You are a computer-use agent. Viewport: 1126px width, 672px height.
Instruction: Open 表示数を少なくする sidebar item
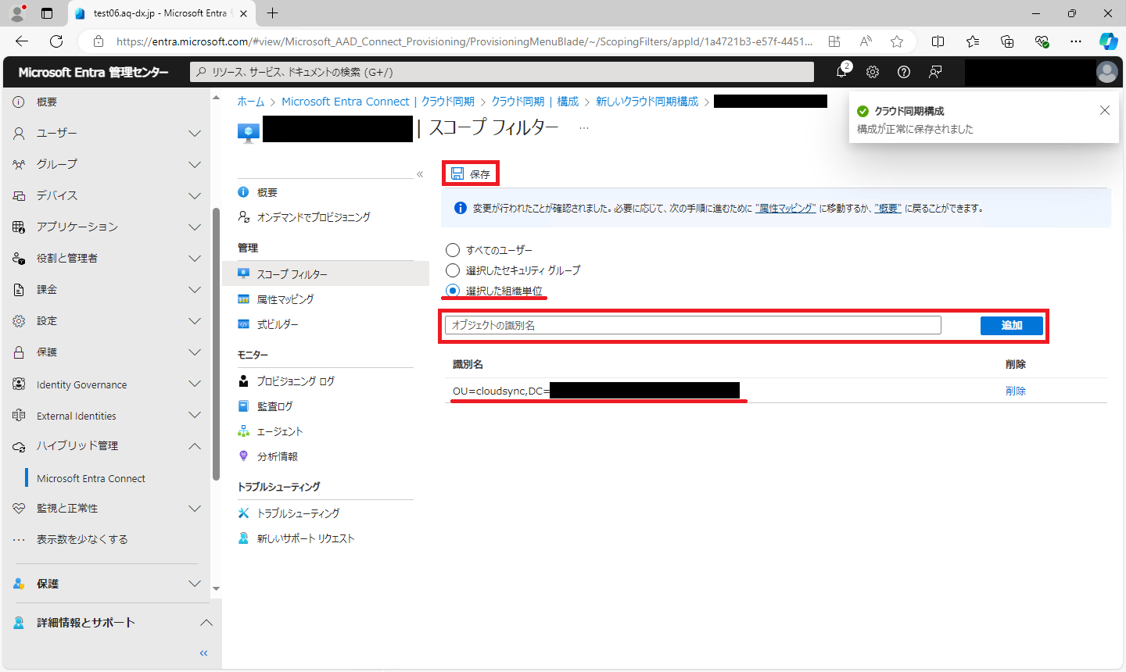point(82,539)
